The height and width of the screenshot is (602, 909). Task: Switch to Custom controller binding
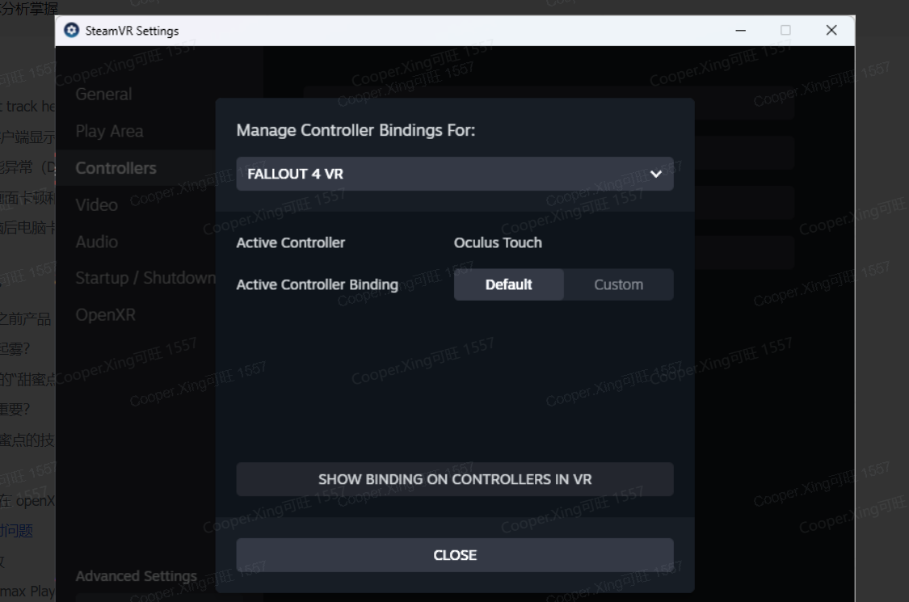click(619, 284)
